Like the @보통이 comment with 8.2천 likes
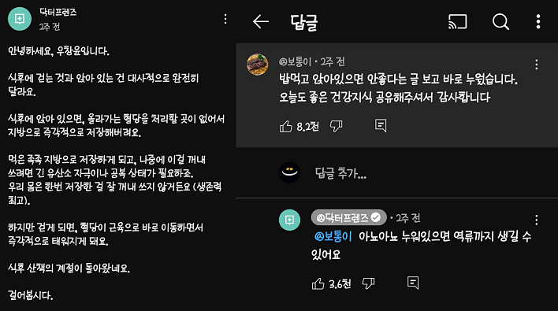Screen dimensions: 558x311 click(286, 126)
